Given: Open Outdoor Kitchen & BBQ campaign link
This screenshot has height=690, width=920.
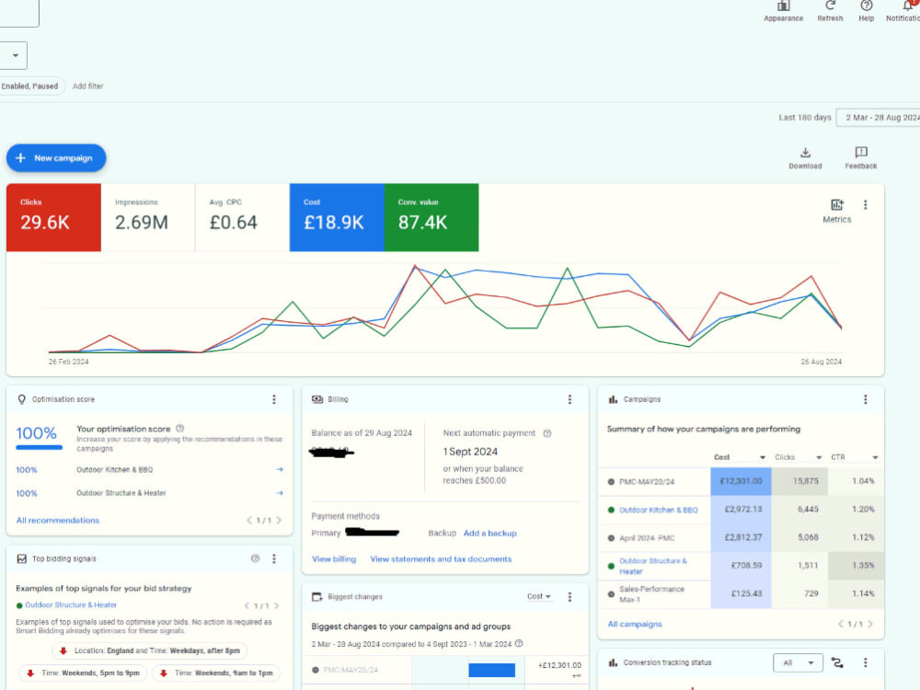Looking at the screenshot, I should pyautogui.click(x=659, y=510).
